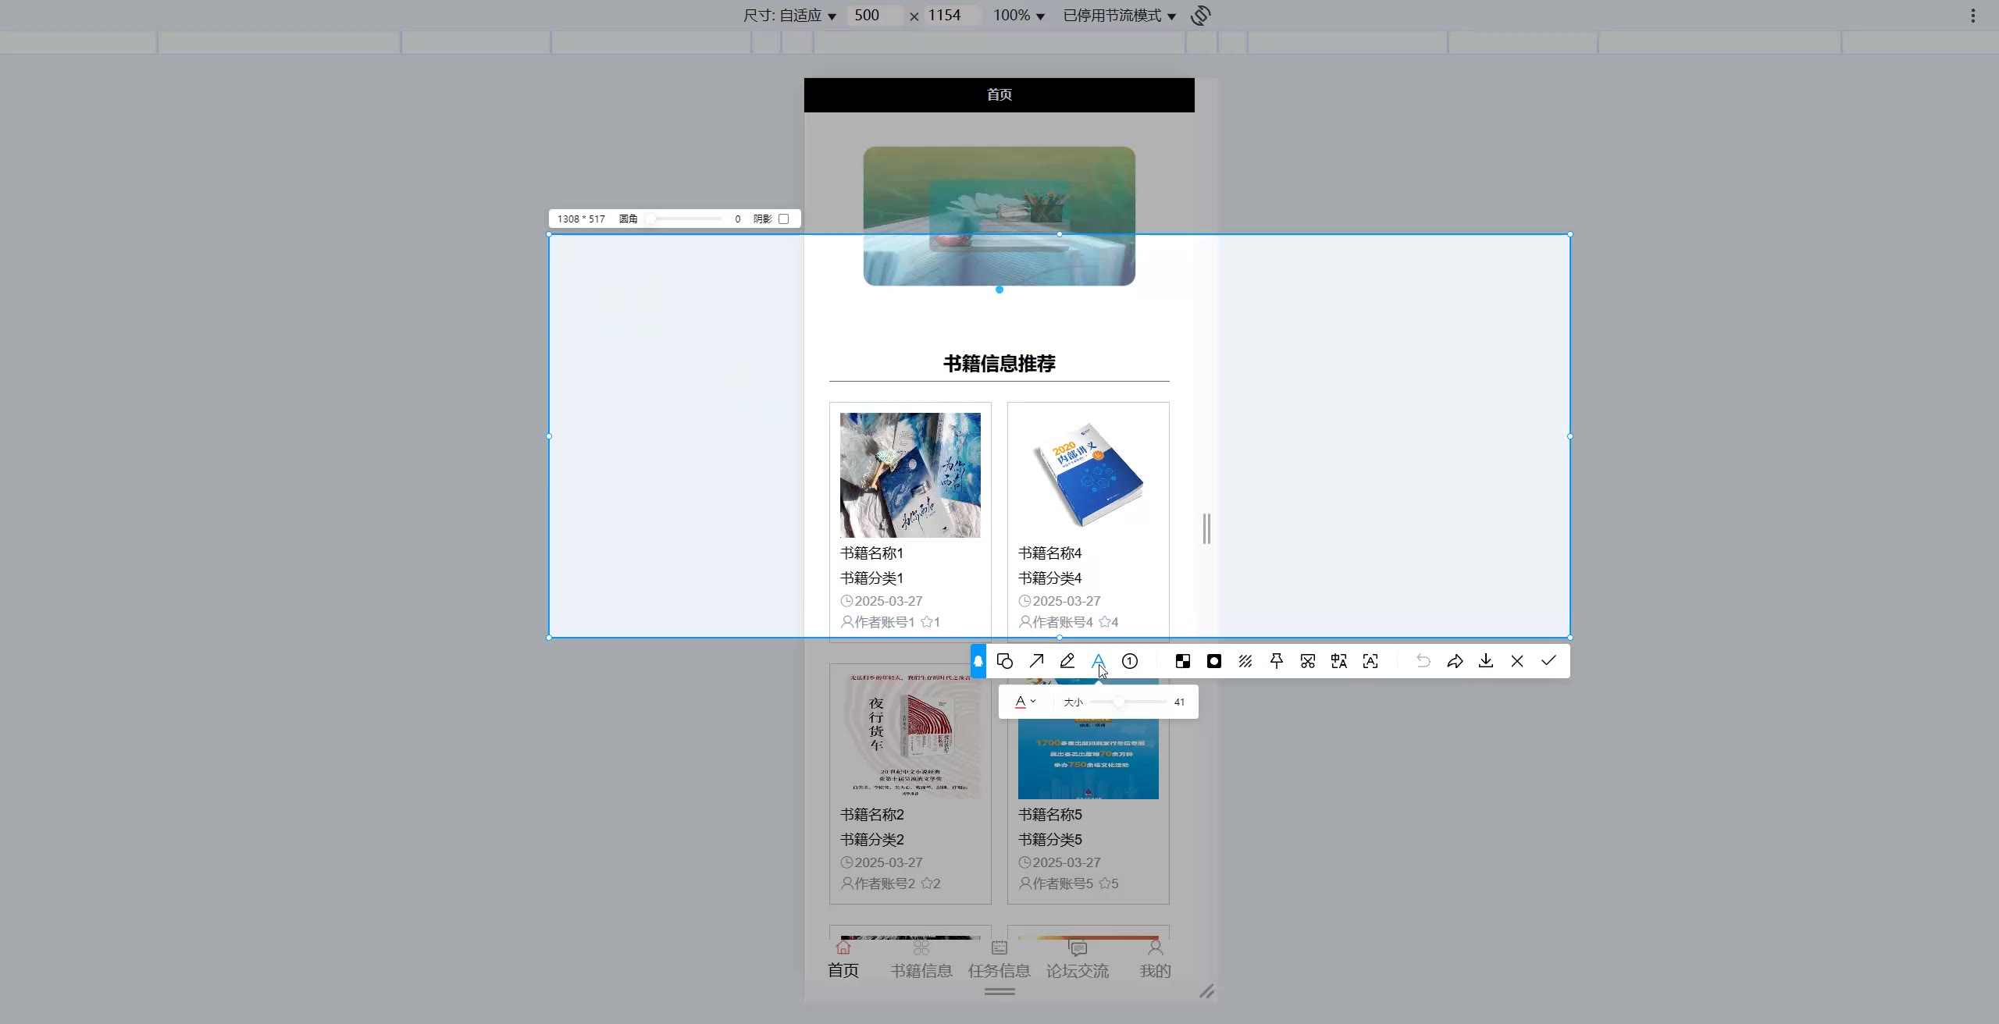1999x1024 pixels.
Task: Adjust the text size (大小) slider
Action: (x=1118, y=702)
